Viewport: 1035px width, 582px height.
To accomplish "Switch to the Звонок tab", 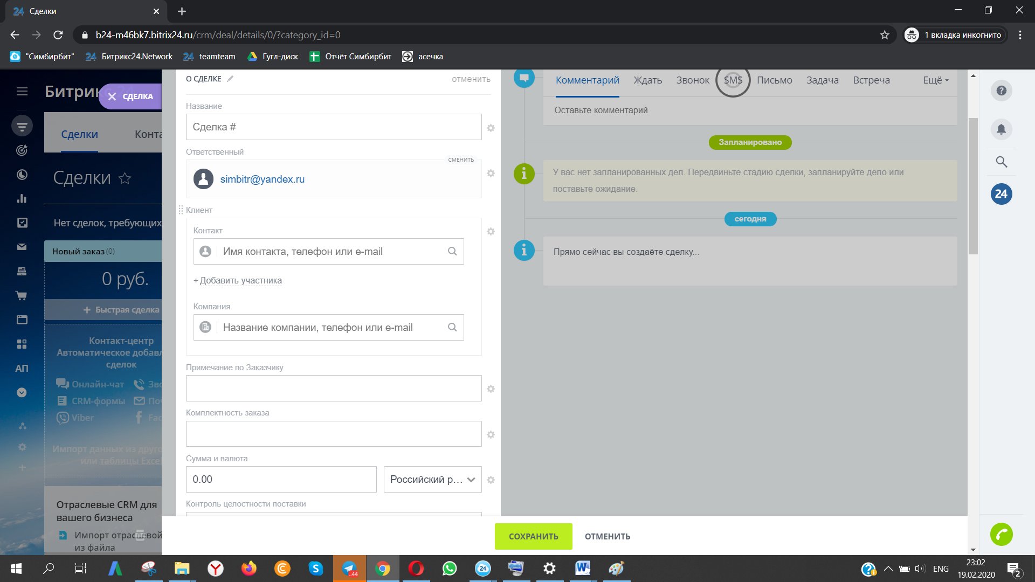I will coord(693,80).
